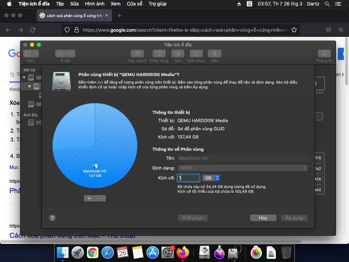Click the date and time in menu bar
This screenshot has height=262, width=349.
pos(280,4)
